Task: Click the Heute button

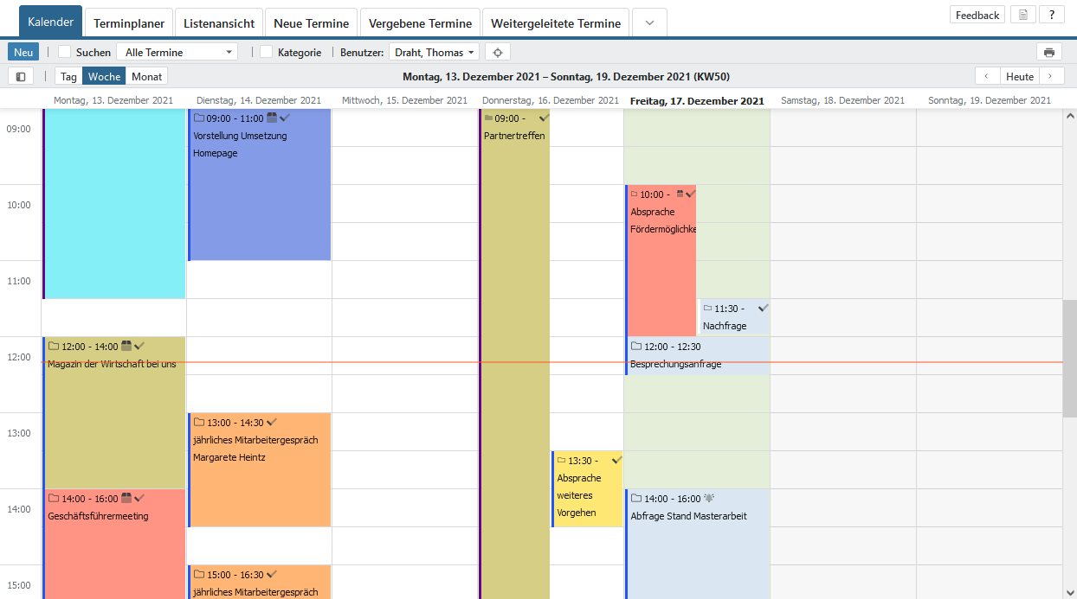Action: pos(1019,76)
